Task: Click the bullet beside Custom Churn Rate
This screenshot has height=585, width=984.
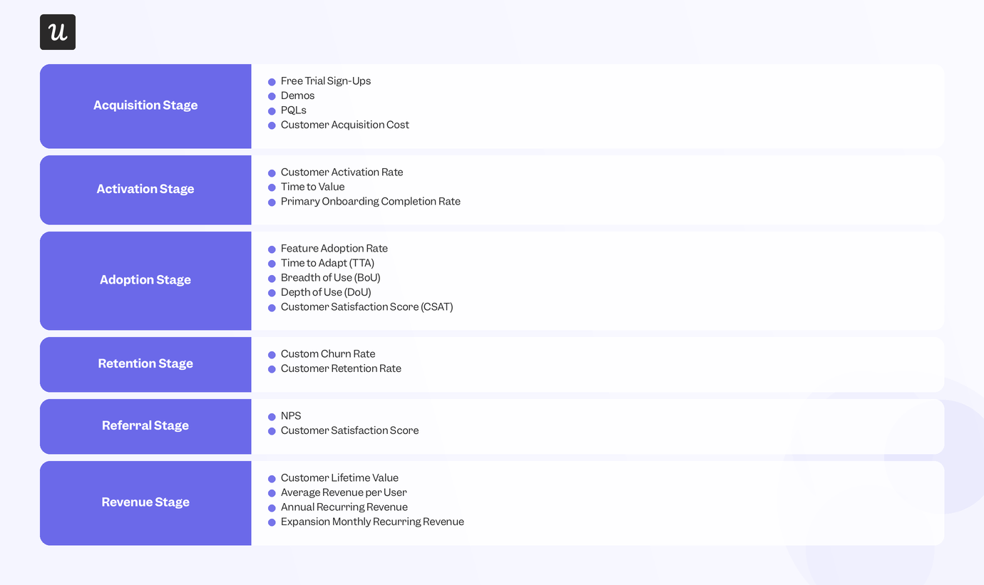Action: click(272, 355)
